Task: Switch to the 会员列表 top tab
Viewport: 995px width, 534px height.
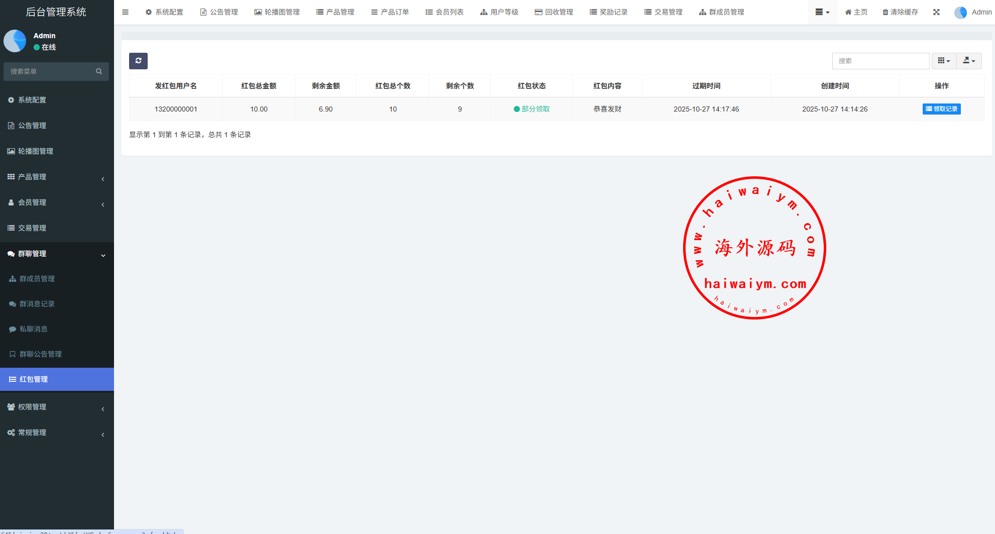Action: coord(445,12)
